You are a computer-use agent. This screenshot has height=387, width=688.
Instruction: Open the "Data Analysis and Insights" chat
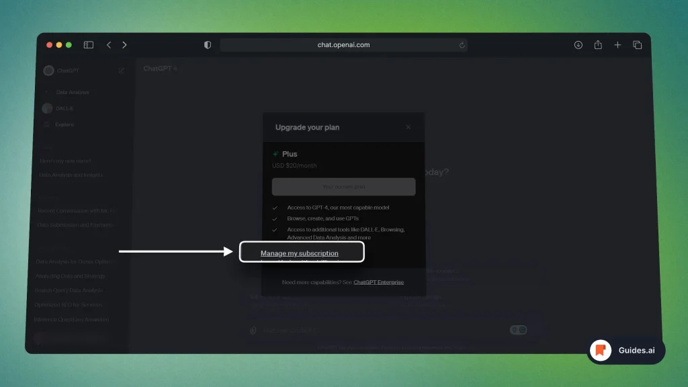click(x=71, y=175)
